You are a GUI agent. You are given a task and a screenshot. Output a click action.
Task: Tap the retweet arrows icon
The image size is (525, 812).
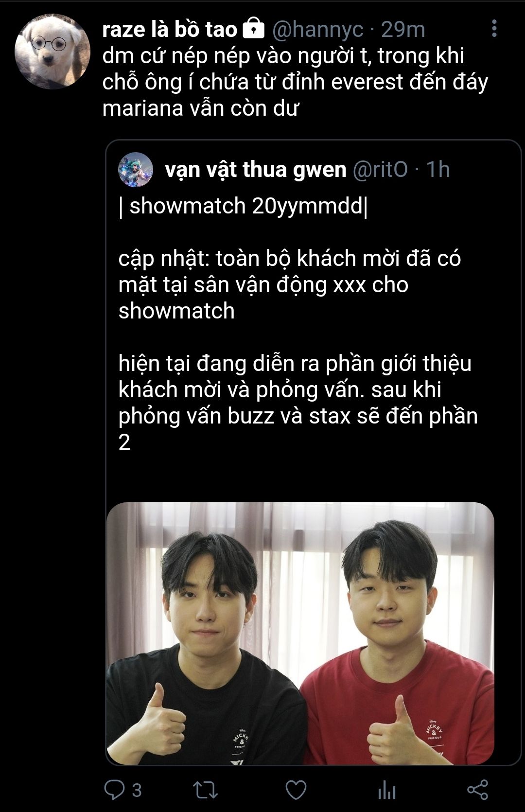(x=205, y=790)
